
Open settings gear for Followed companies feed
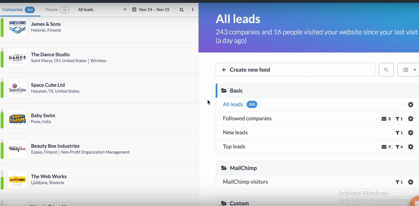[410, 119]
